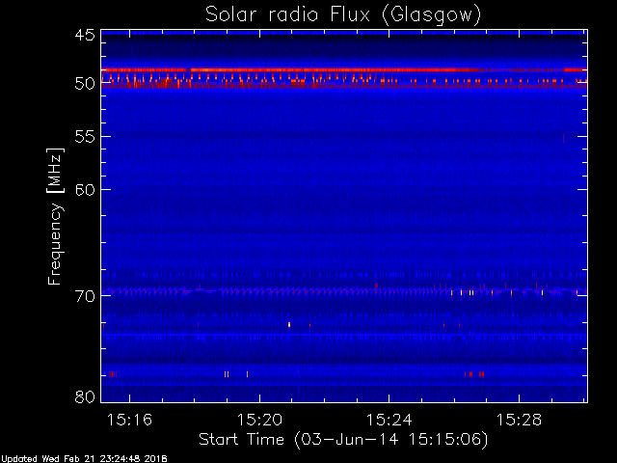Click the 'Start Time (03-Jun-14 15:15:06)' label
617x463 pixels.
tap(343, 440)
